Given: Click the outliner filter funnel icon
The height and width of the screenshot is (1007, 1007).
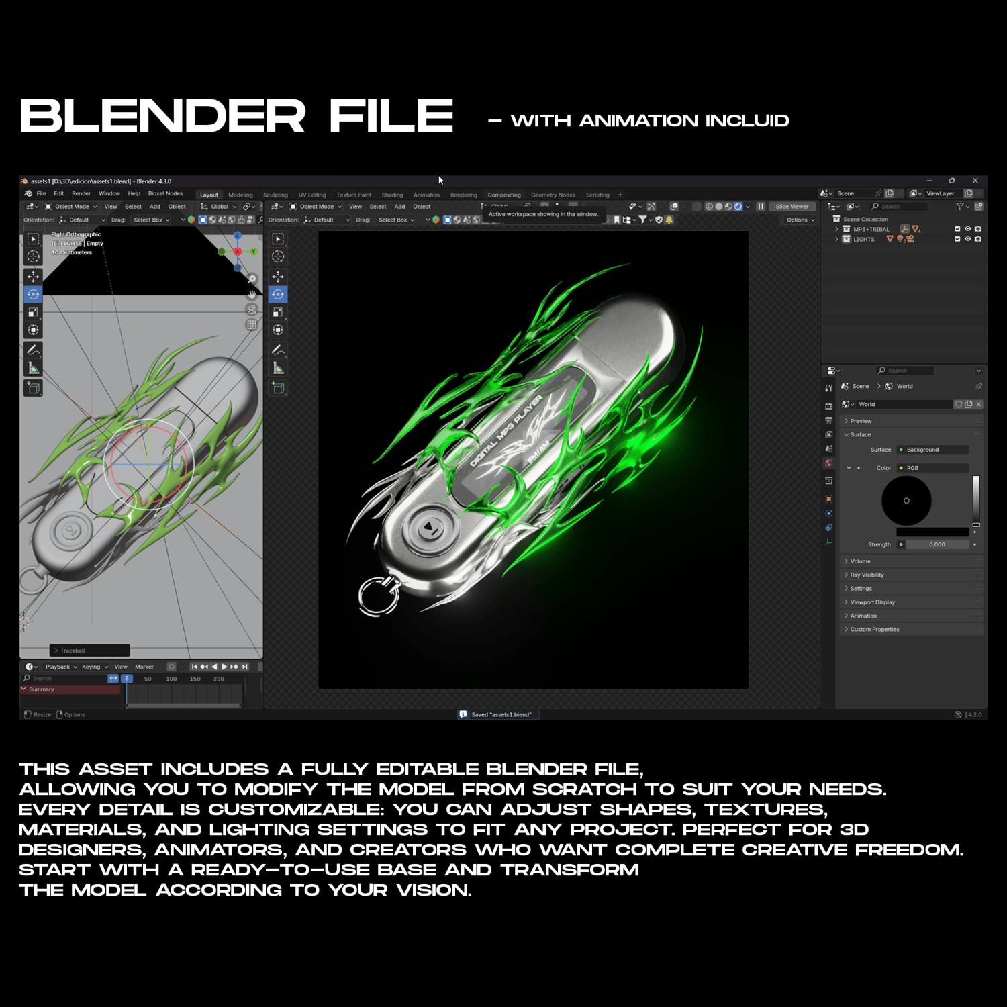Looking at the screenshot, I should (961, 207).
